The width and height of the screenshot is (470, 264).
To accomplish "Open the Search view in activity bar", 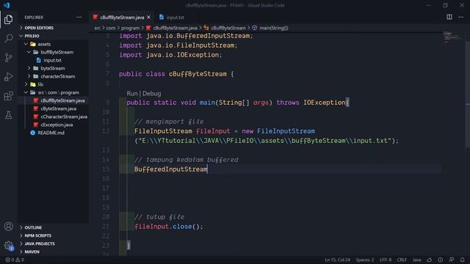I will click(8, 38).
